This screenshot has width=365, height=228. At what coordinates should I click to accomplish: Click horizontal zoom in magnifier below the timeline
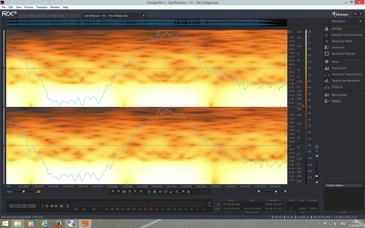coord(285,192)
